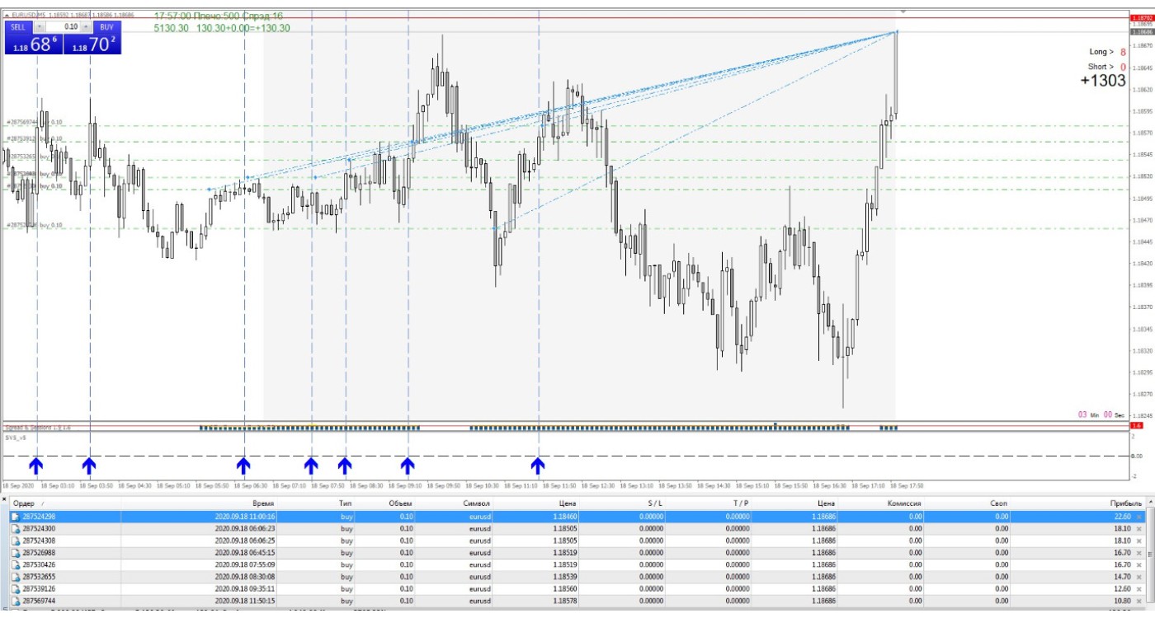Click the last blue arrow signal in SVS indicator
The image size is (1155, 618).
(x=538, y=466)
